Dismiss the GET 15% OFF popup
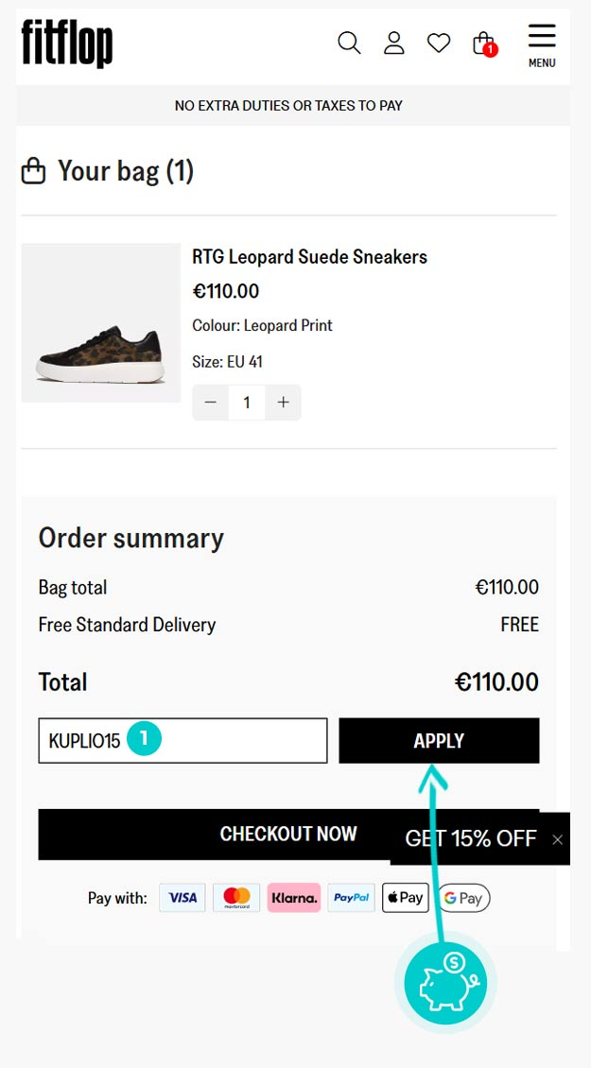 click(558, 840)
